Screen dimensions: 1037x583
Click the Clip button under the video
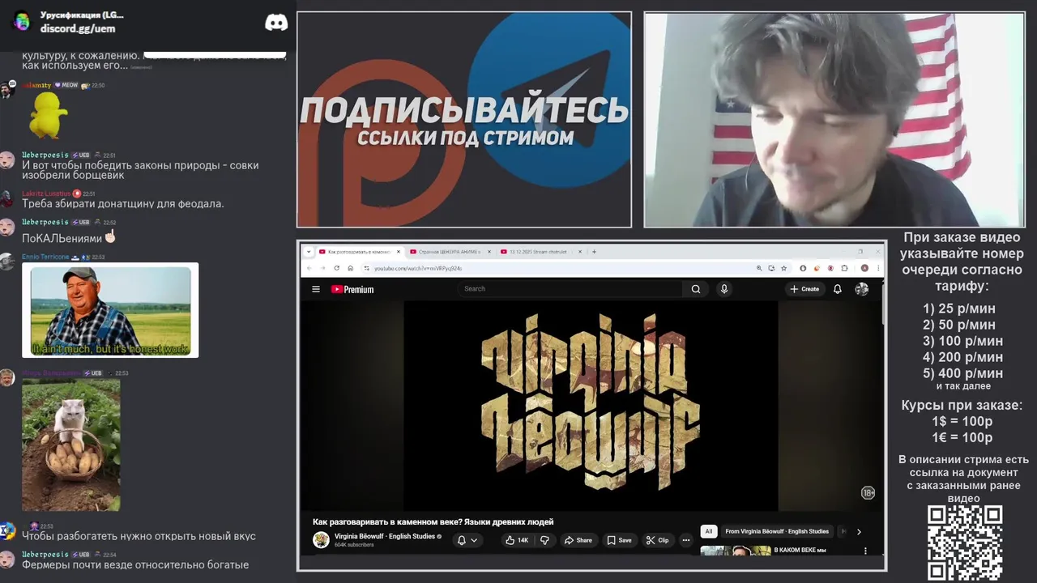658,540
